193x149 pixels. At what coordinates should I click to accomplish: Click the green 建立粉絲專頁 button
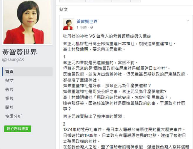tap(18, 129)
